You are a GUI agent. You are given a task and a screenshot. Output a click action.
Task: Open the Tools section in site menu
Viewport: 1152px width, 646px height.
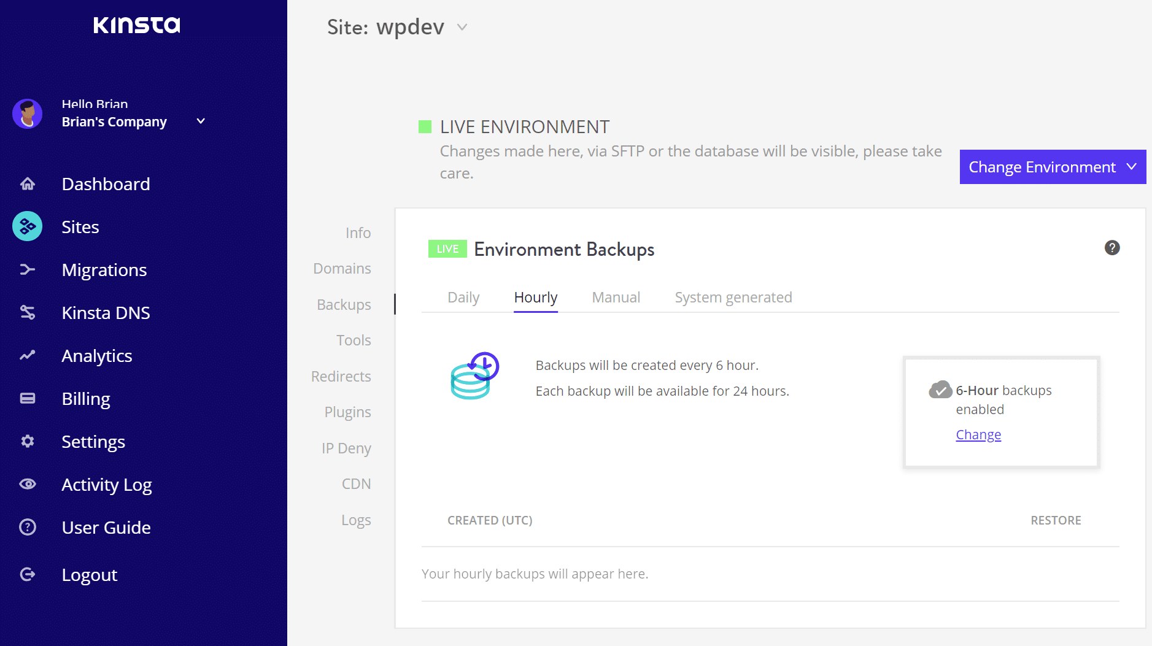(x=354, y=340)
